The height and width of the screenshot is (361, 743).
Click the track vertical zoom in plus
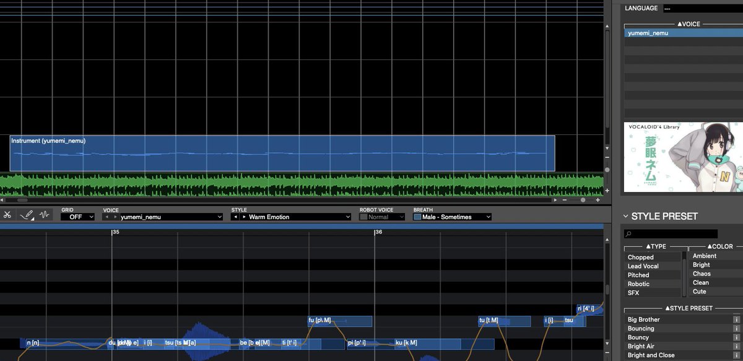607,191
